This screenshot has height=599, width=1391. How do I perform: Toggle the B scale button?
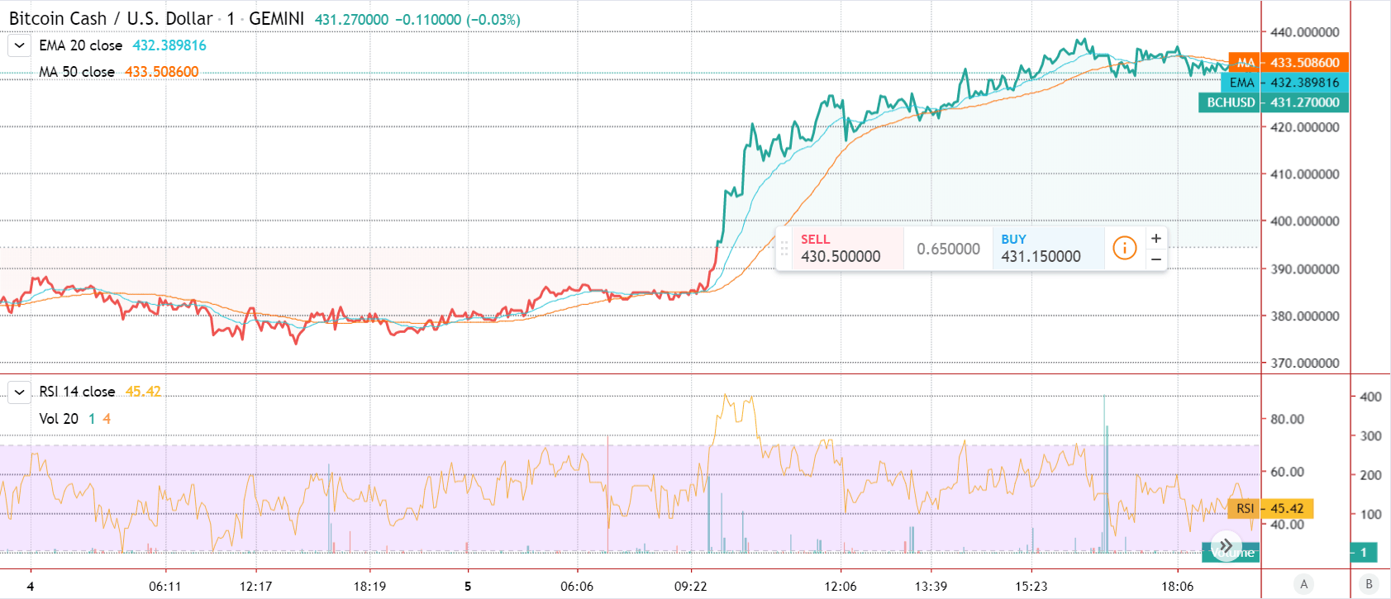[x=1369, y=584]
